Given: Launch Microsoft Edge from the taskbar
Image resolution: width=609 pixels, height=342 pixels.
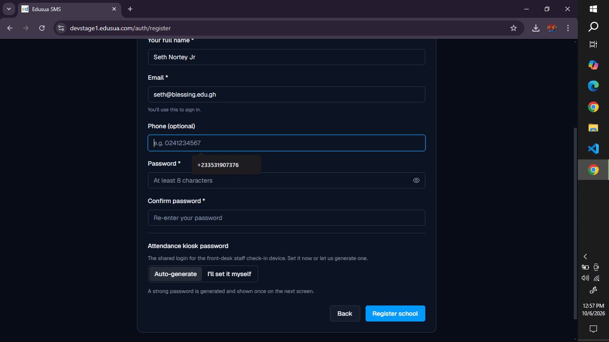Looking at the screenshot, I should point(593,86).
